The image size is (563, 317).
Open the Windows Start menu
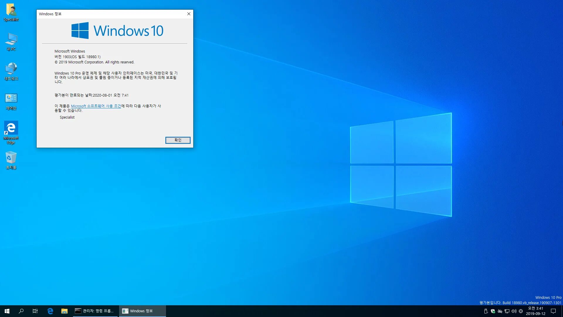point(7,311)
